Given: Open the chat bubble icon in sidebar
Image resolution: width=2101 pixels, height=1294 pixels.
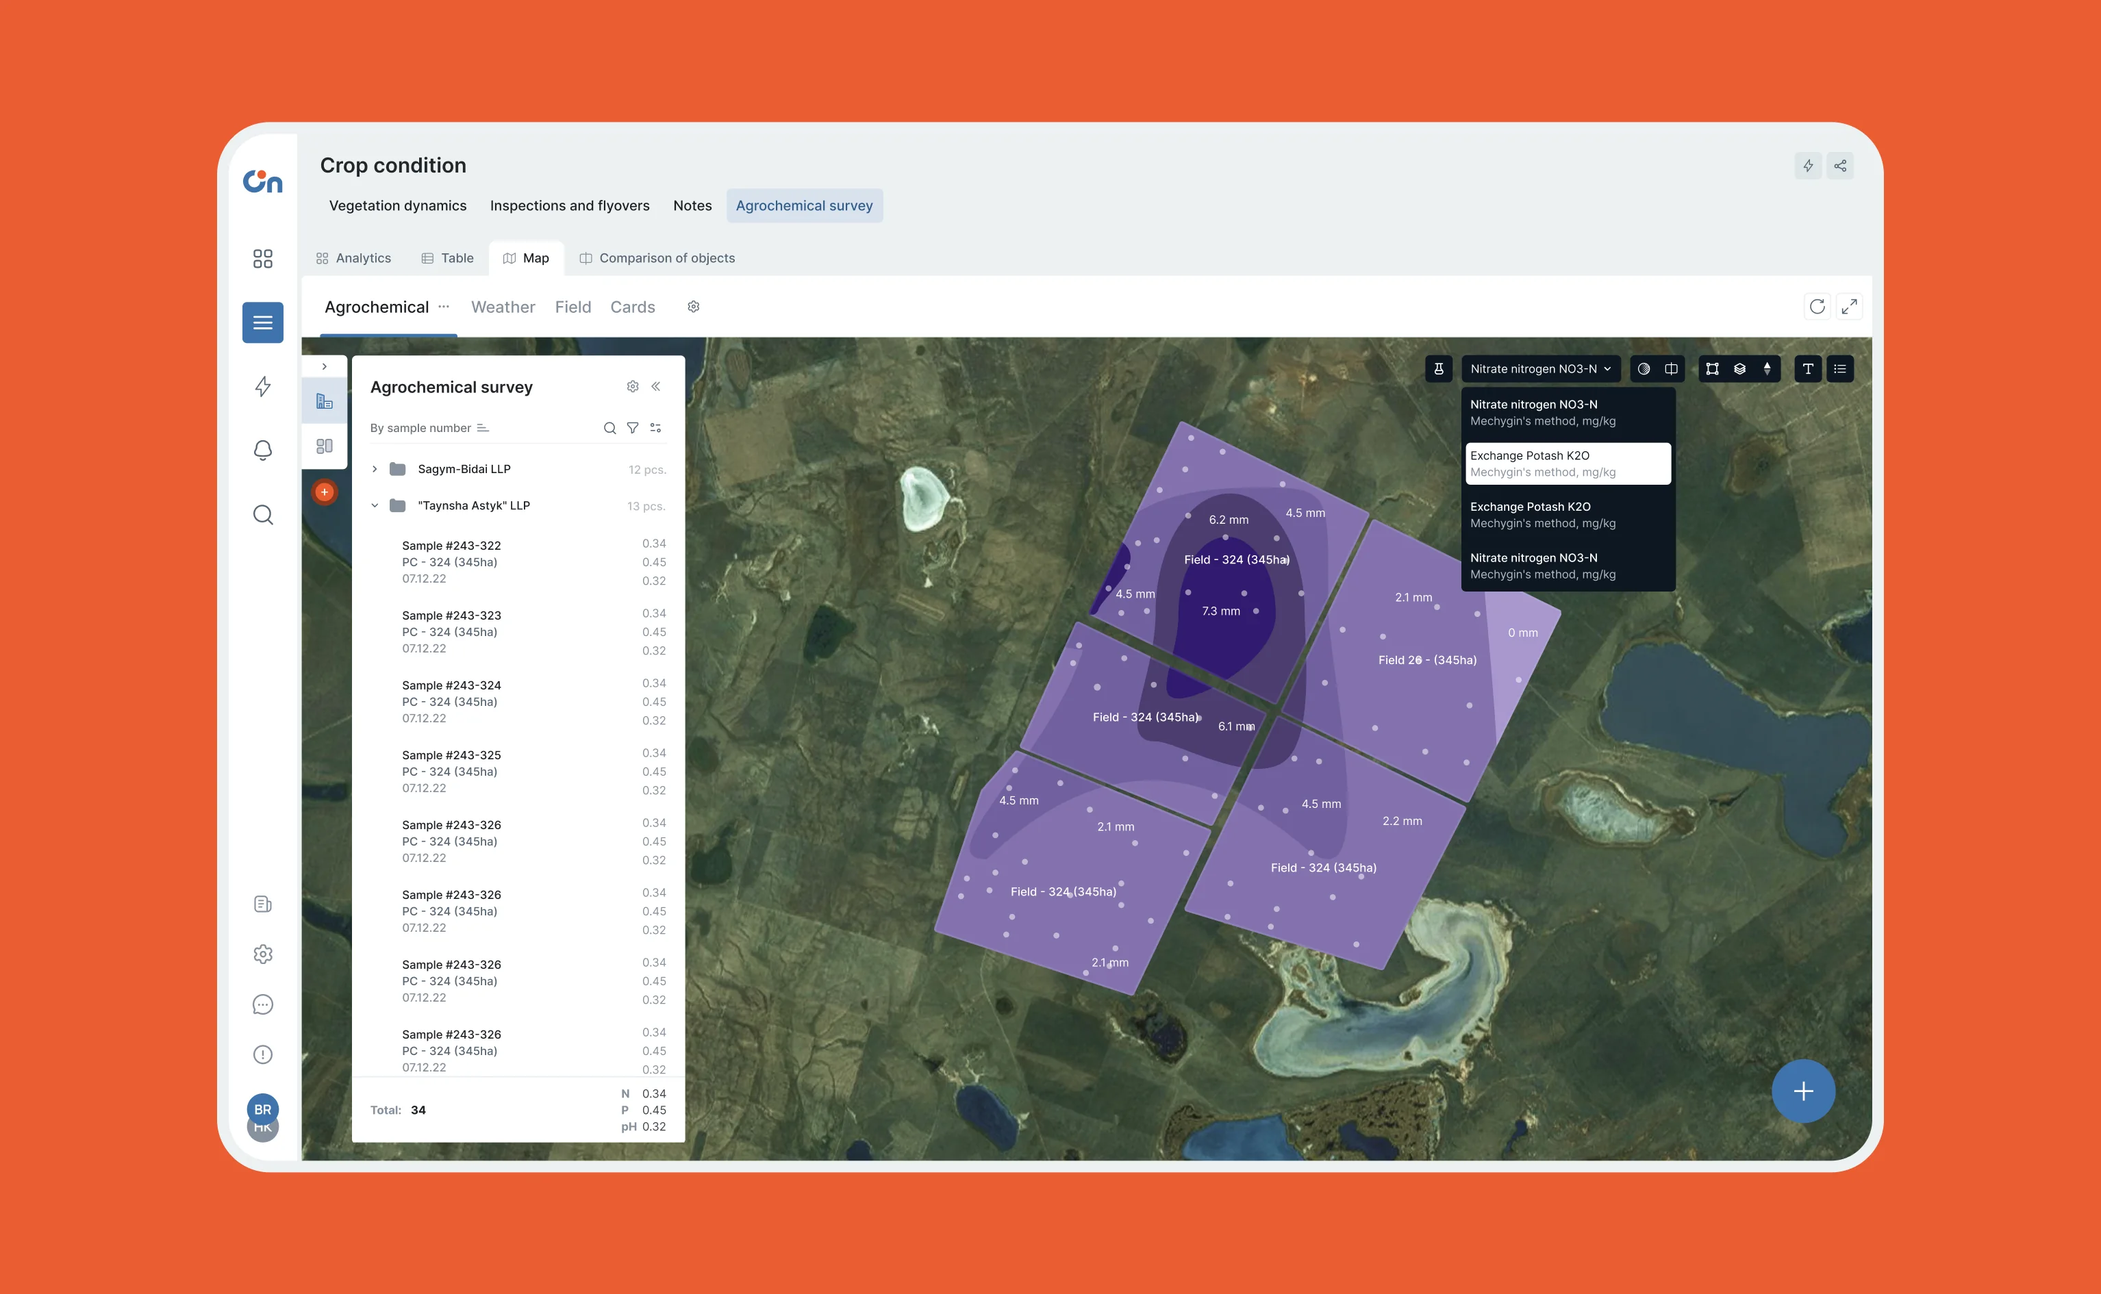Looking at the screenshot, I should [x=263, y=1005].
